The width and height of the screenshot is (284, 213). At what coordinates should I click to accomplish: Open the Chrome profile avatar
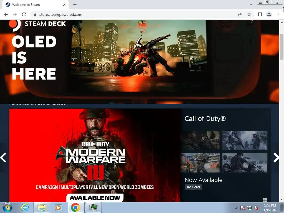point(269,14)
